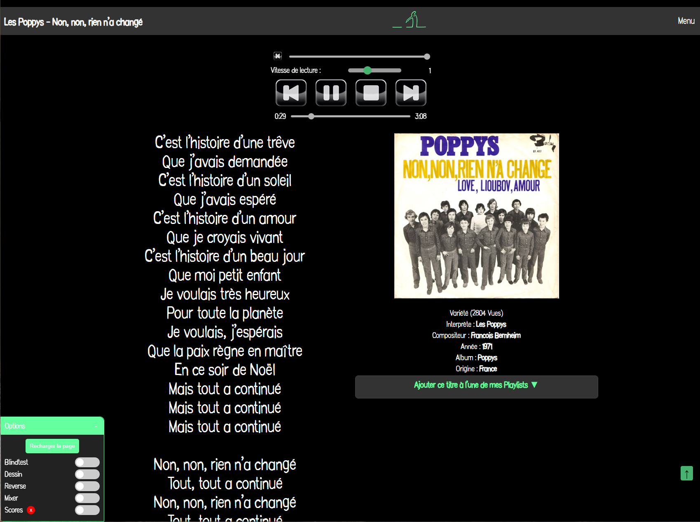Screen dimensions: 700x522
Task: Turn on the Reverse toggle
Action: pyautogui.click(x=87, y=486)
